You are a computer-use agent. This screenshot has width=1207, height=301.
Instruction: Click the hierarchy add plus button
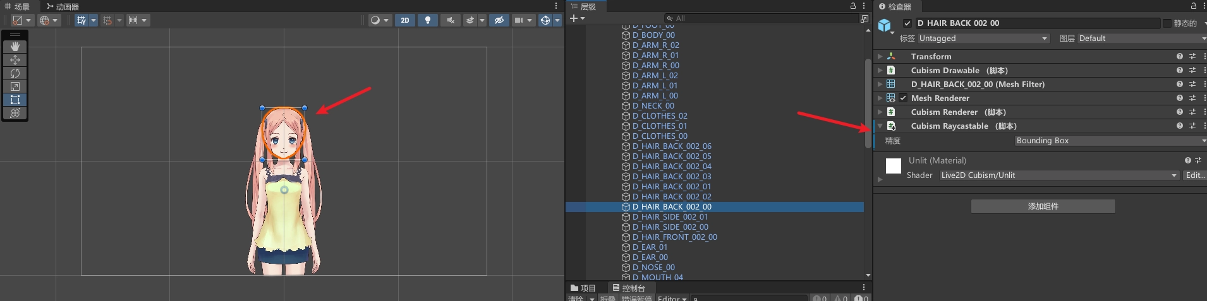(x=577, y=18)
